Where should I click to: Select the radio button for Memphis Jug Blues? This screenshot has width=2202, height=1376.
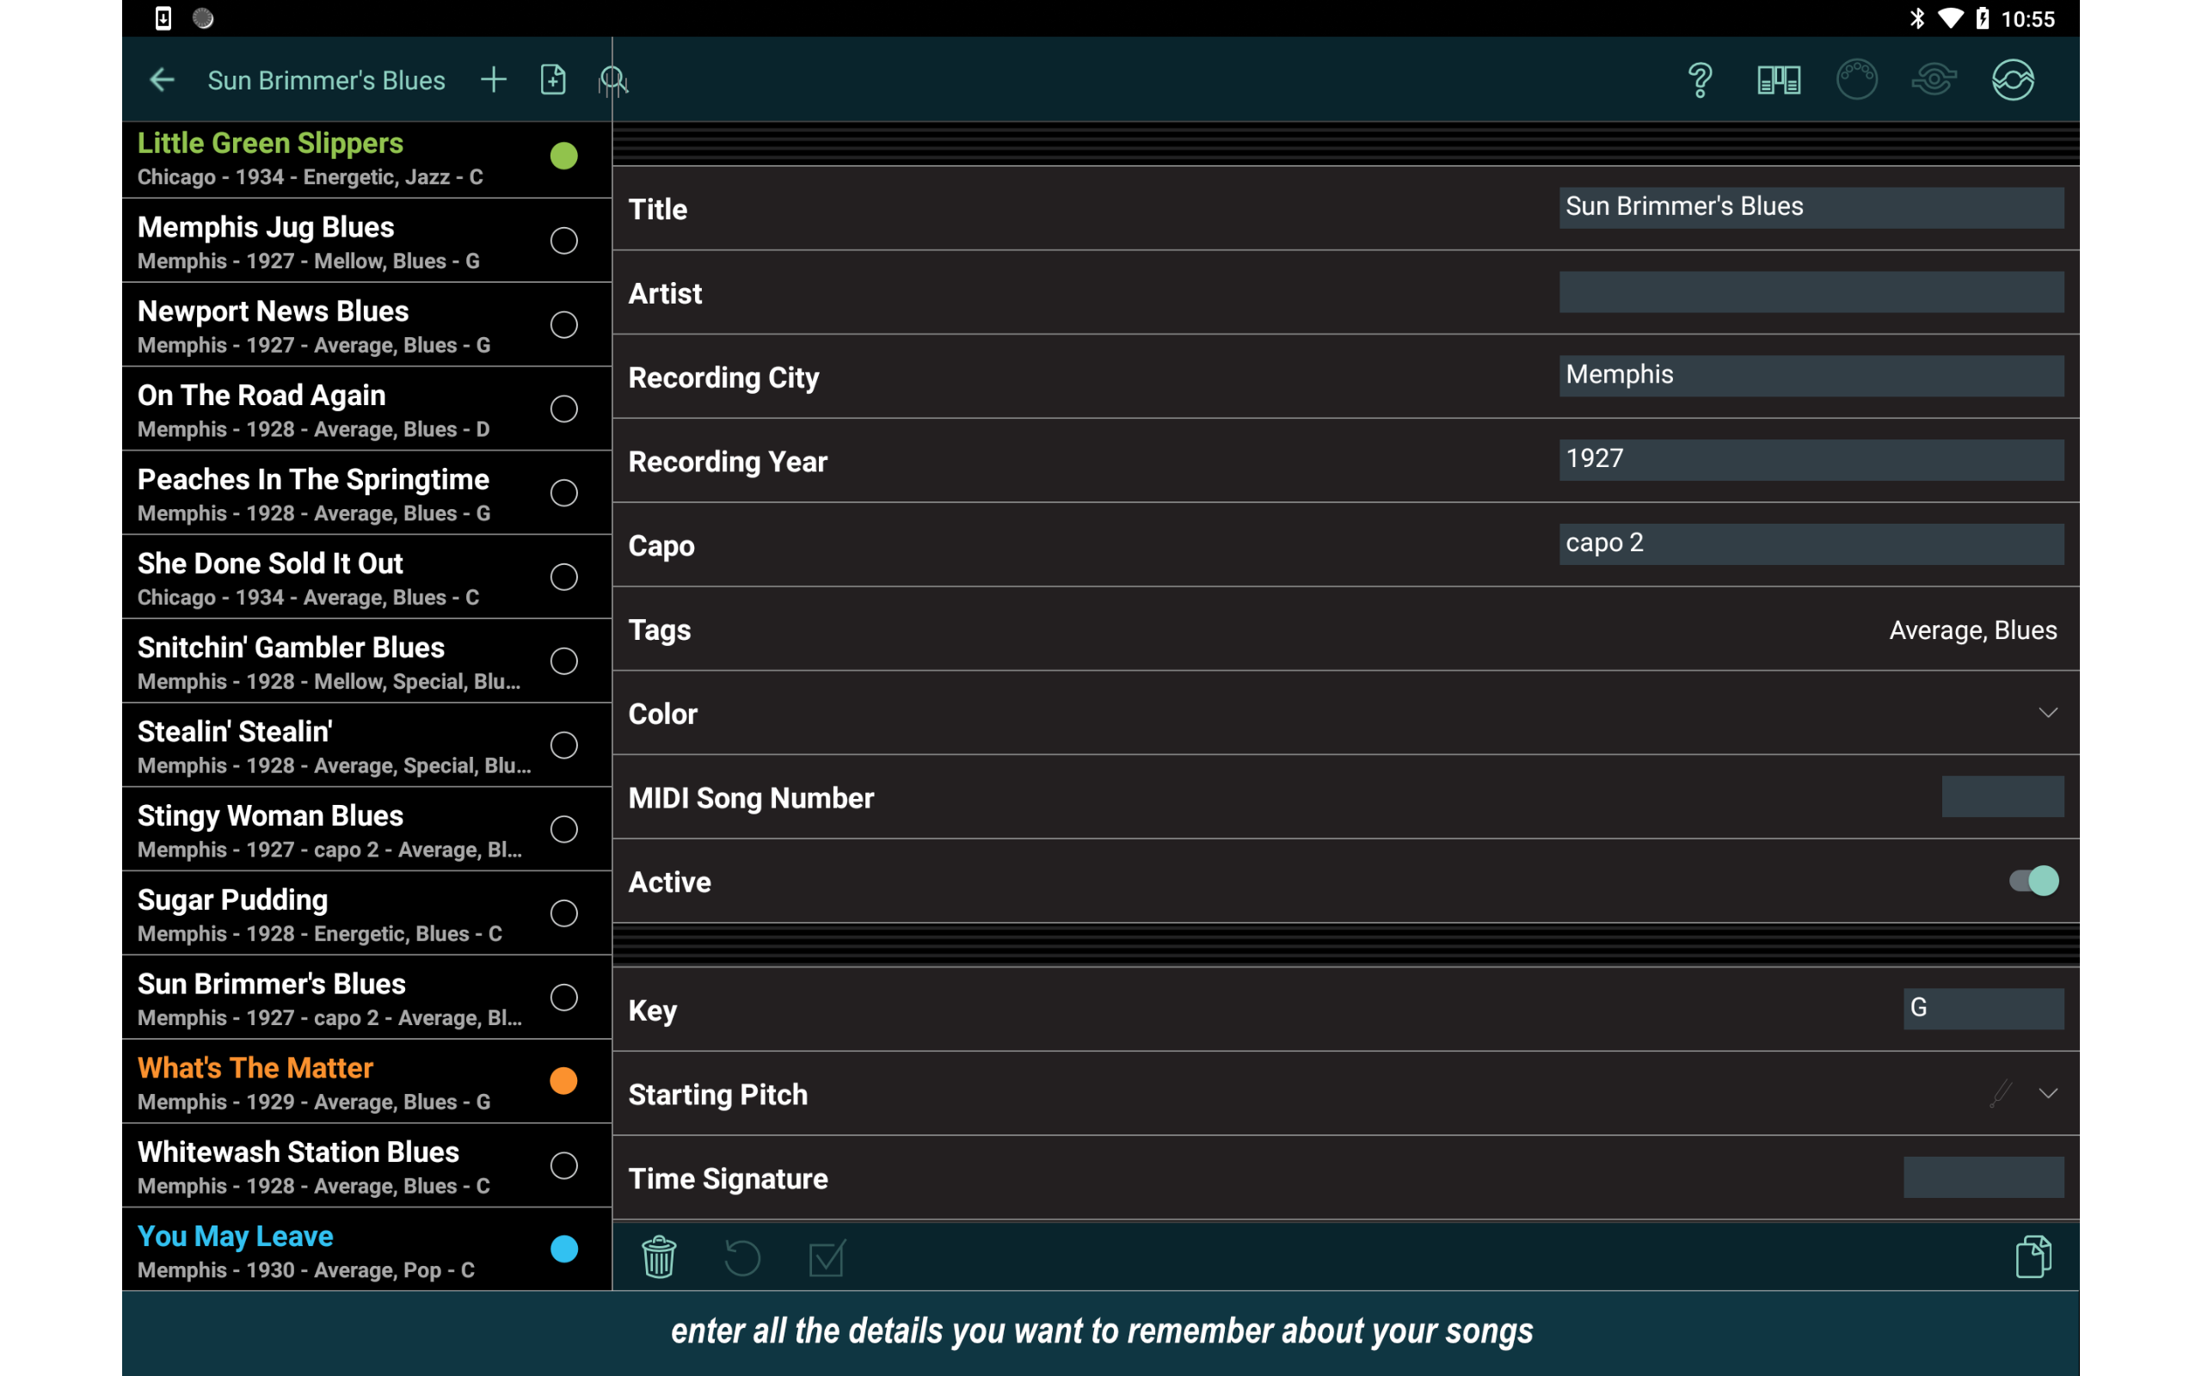564,240
